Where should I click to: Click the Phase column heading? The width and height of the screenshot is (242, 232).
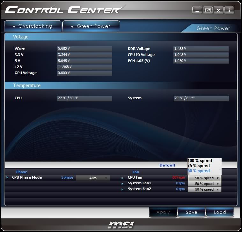coord(22,172)
